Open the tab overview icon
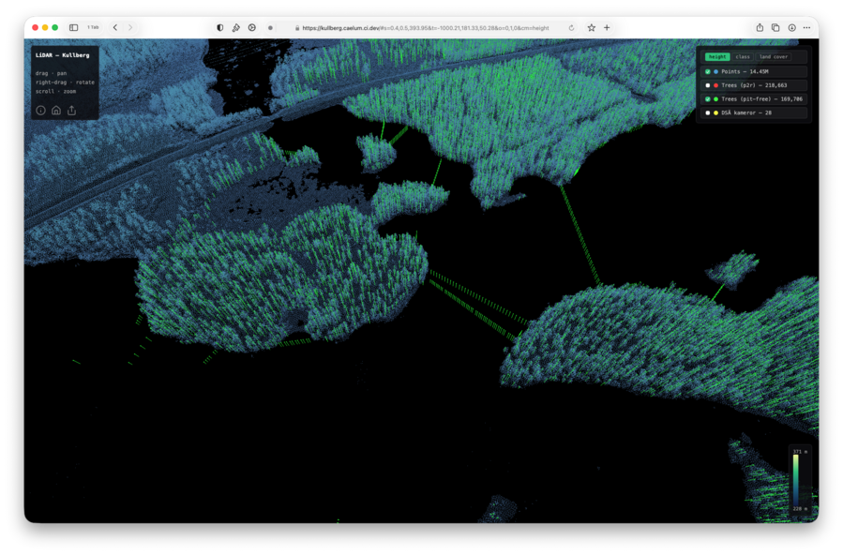 click(775, 28)
